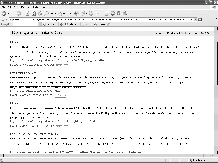Viewport: 218px width, 163px height.
Task: Click the Google toolbar search box
Action: point(26,24)
